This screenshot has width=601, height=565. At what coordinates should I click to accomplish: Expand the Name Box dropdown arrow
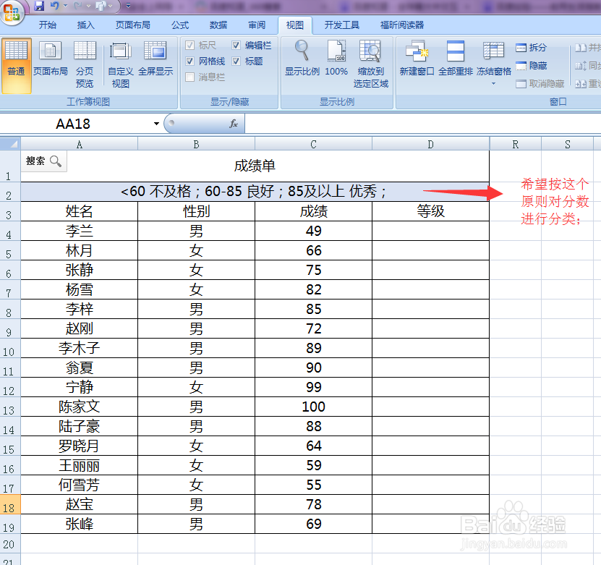pos(156,124)
